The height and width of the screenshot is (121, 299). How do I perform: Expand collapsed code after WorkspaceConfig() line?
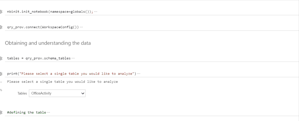point(81,27)
